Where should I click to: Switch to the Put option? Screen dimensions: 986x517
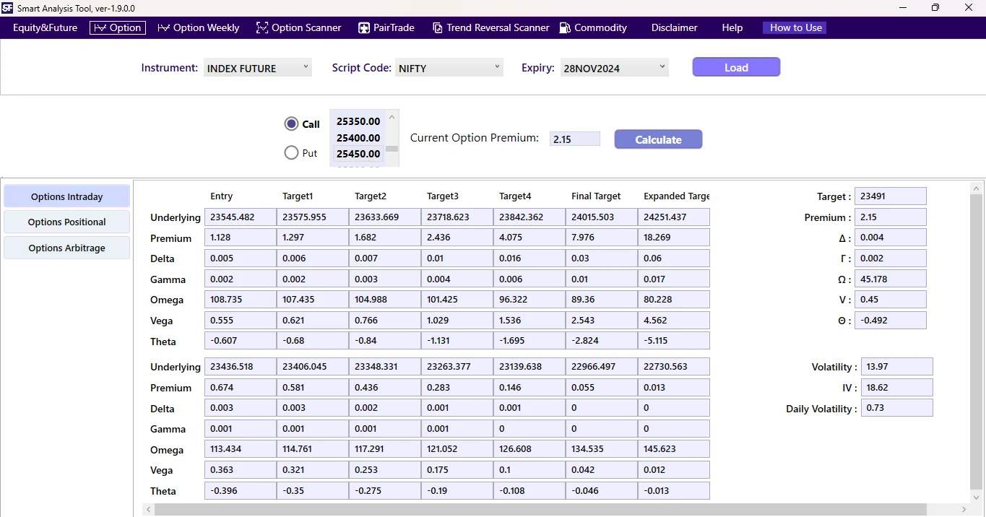tap(291, 152)
